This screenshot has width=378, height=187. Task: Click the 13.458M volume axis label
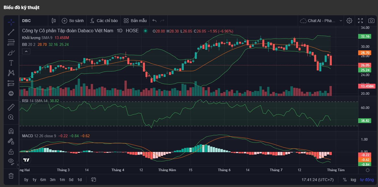point(366,86)
